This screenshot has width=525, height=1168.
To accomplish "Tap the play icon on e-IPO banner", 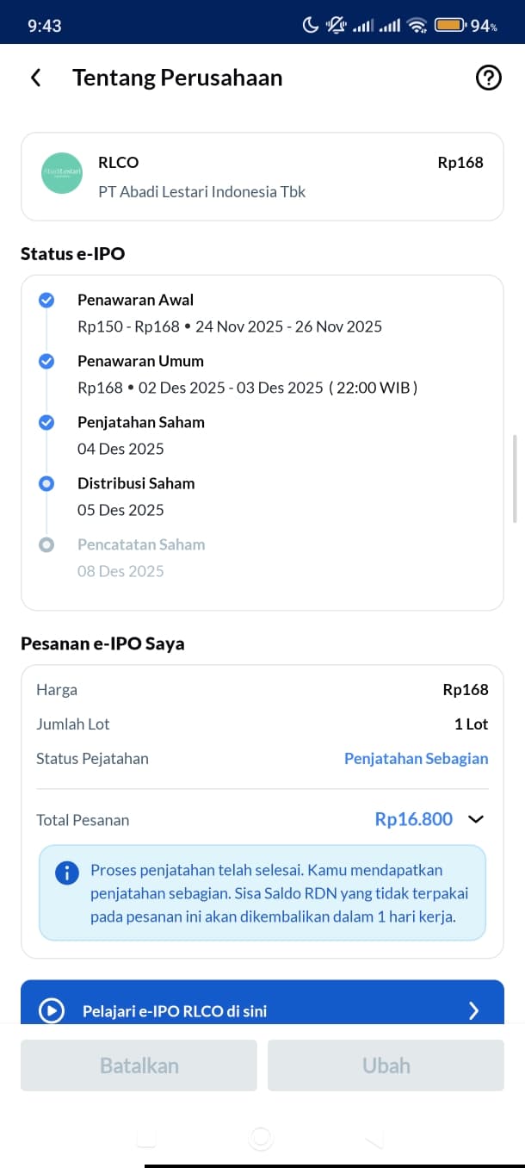I will click(x=52, y=1010).
